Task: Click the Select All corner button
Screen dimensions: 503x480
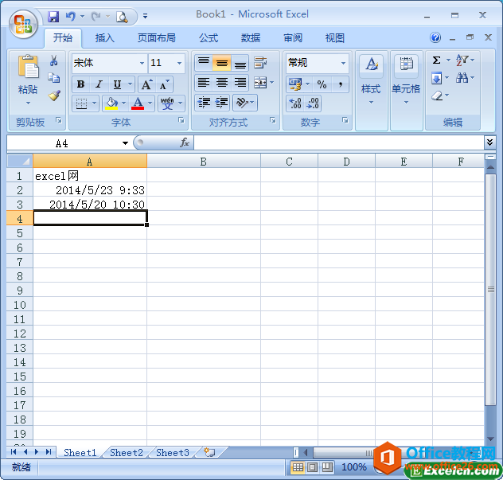Action: coord(20,161)
